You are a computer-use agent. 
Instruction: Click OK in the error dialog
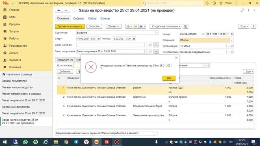point(169,78)
